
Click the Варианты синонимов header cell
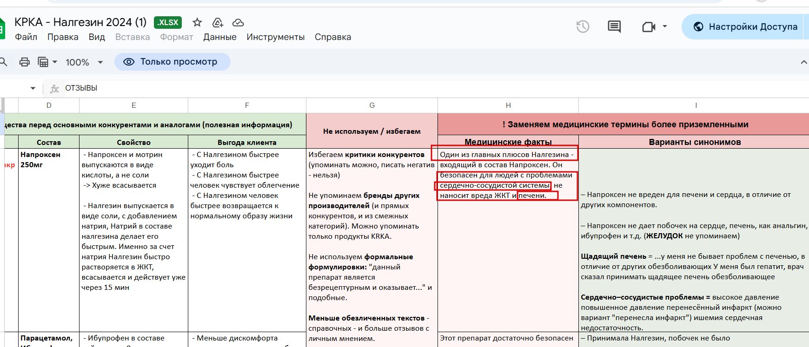coord(695,142)
